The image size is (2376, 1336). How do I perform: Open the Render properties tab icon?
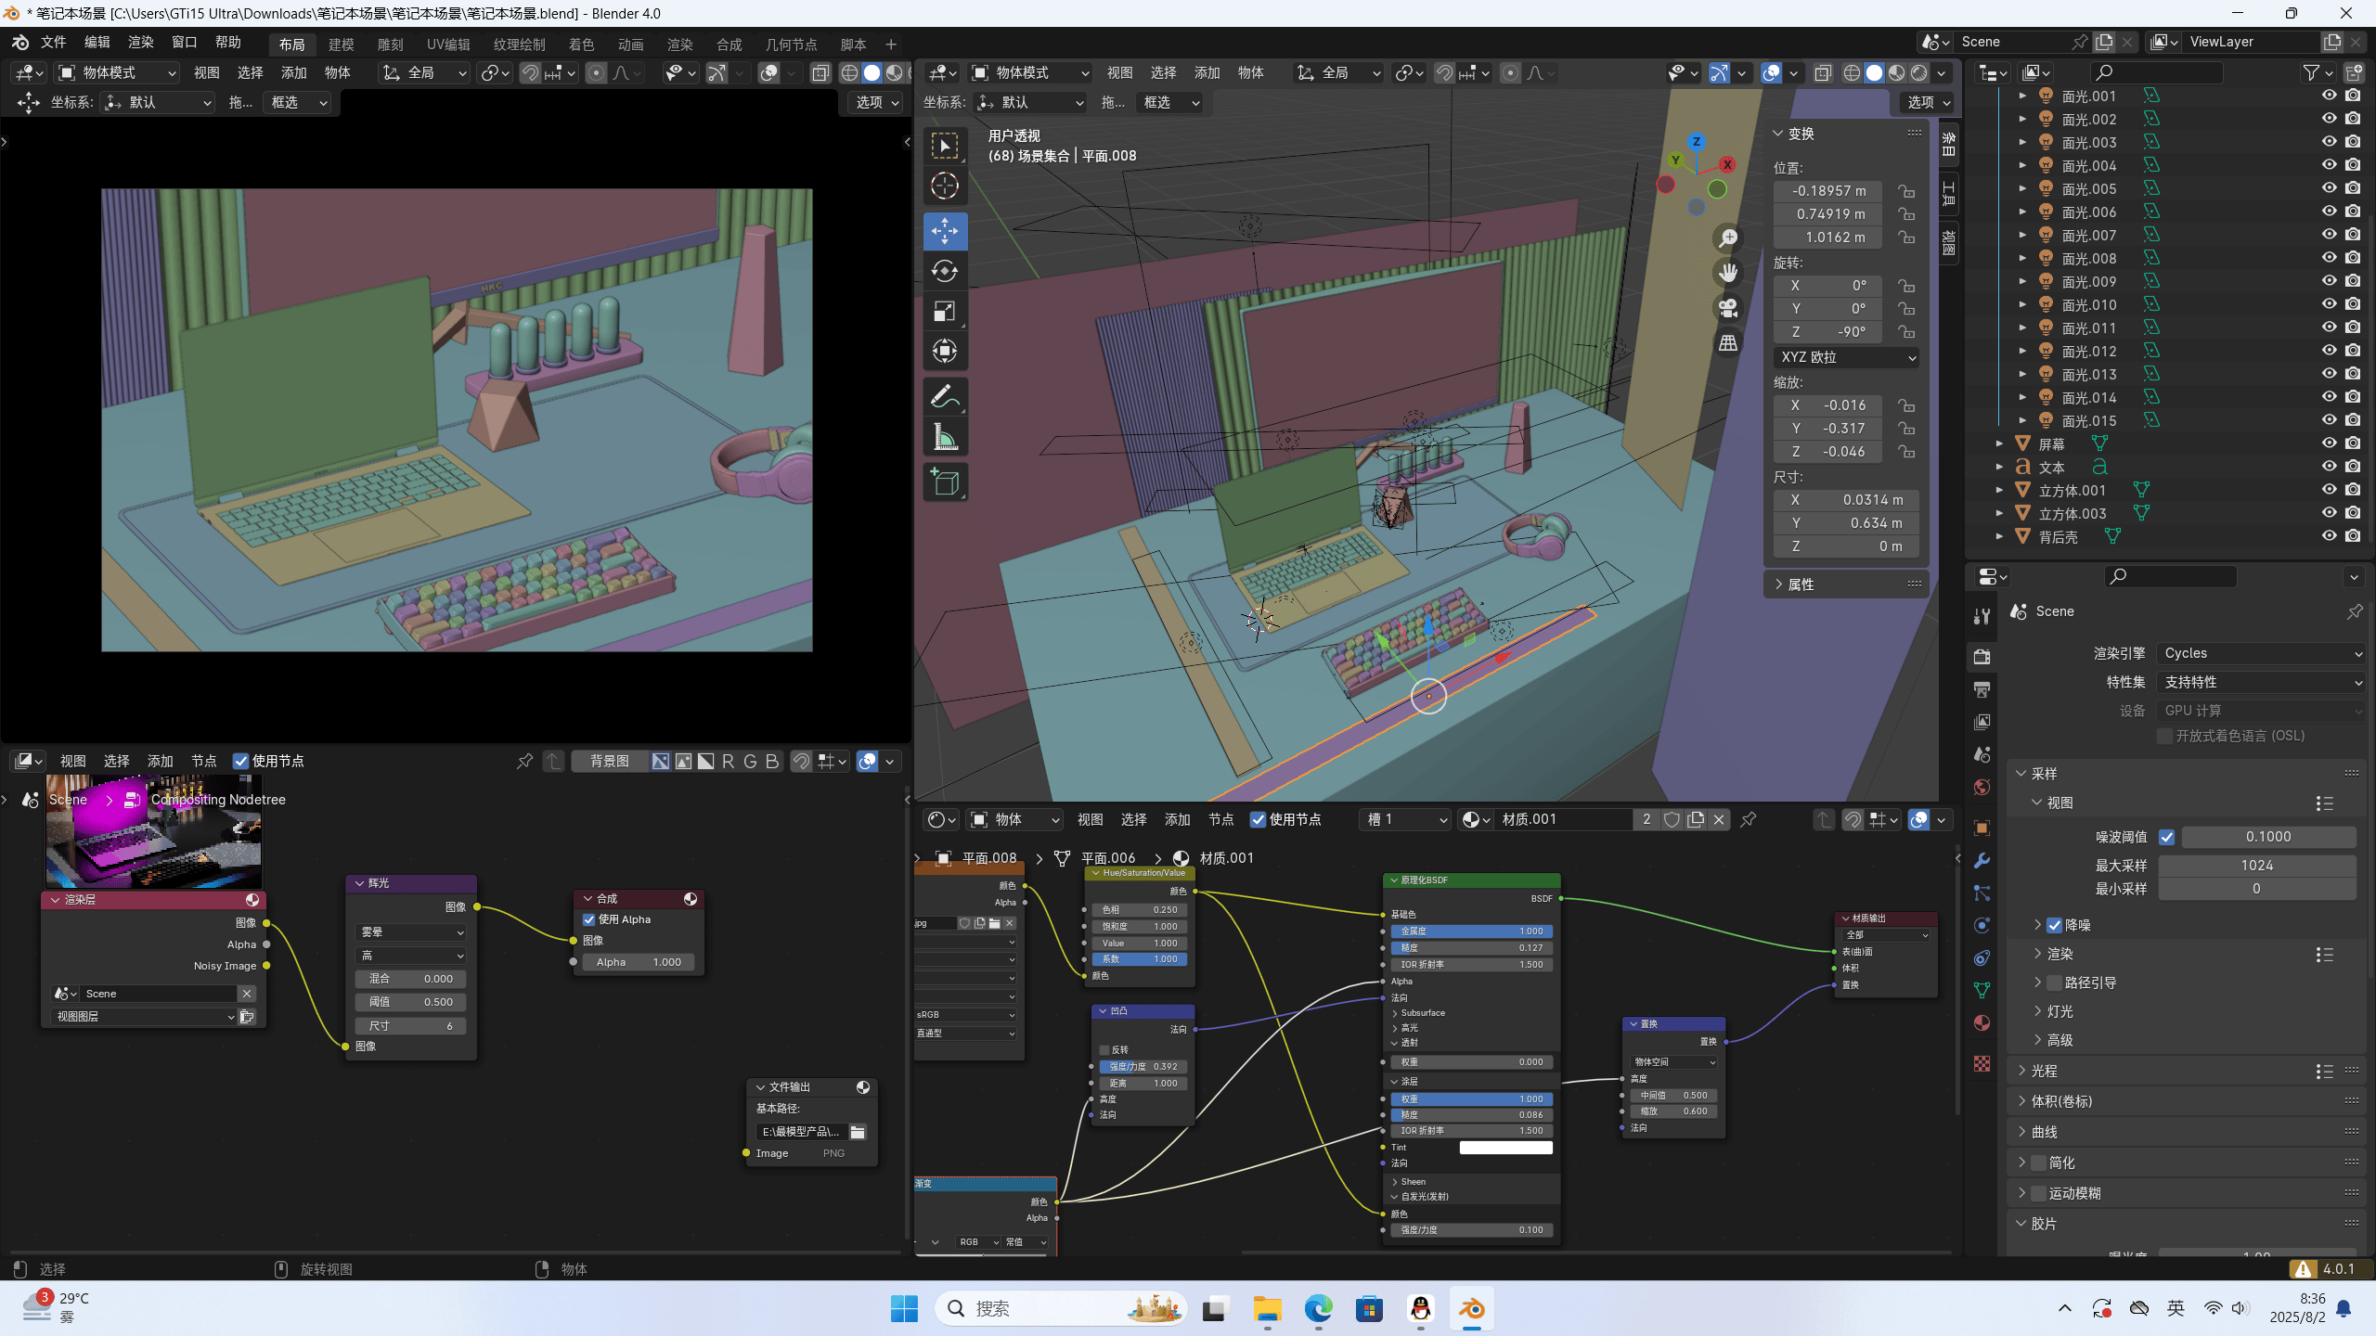(x=1982, y=657)
